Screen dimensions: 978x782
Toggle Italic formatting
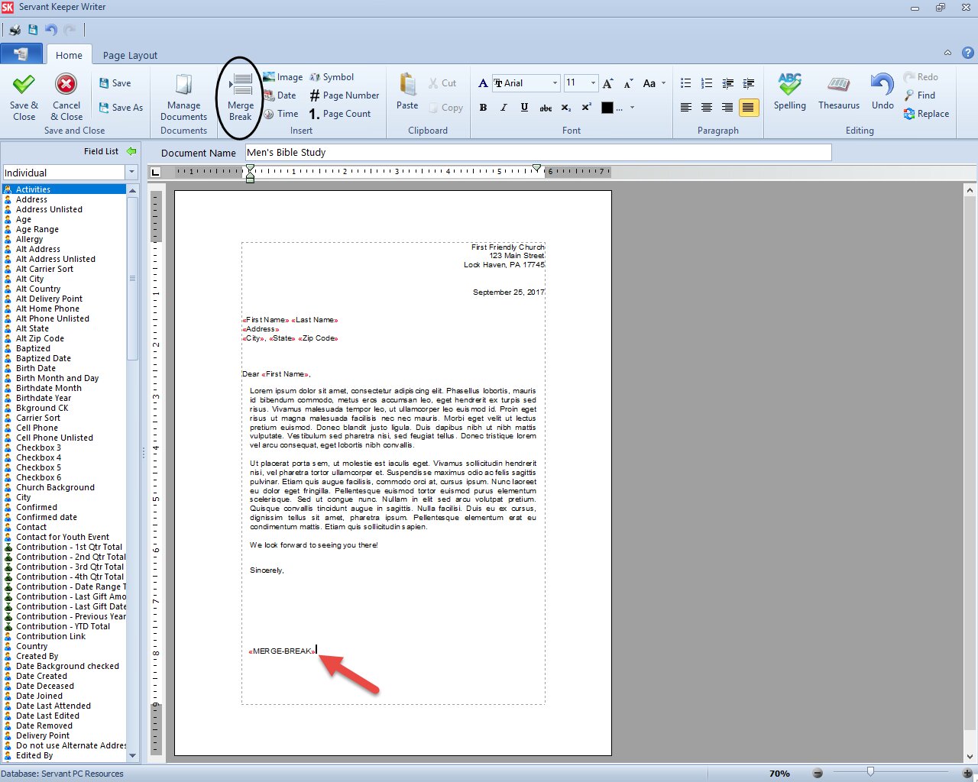pyautogui.click(x=504, y=108)
